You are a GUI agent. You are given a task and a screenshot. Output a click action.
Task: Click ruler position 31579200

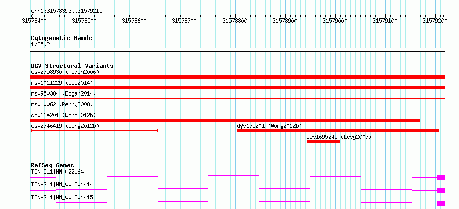pyautogui.click(x=435, y=21)
